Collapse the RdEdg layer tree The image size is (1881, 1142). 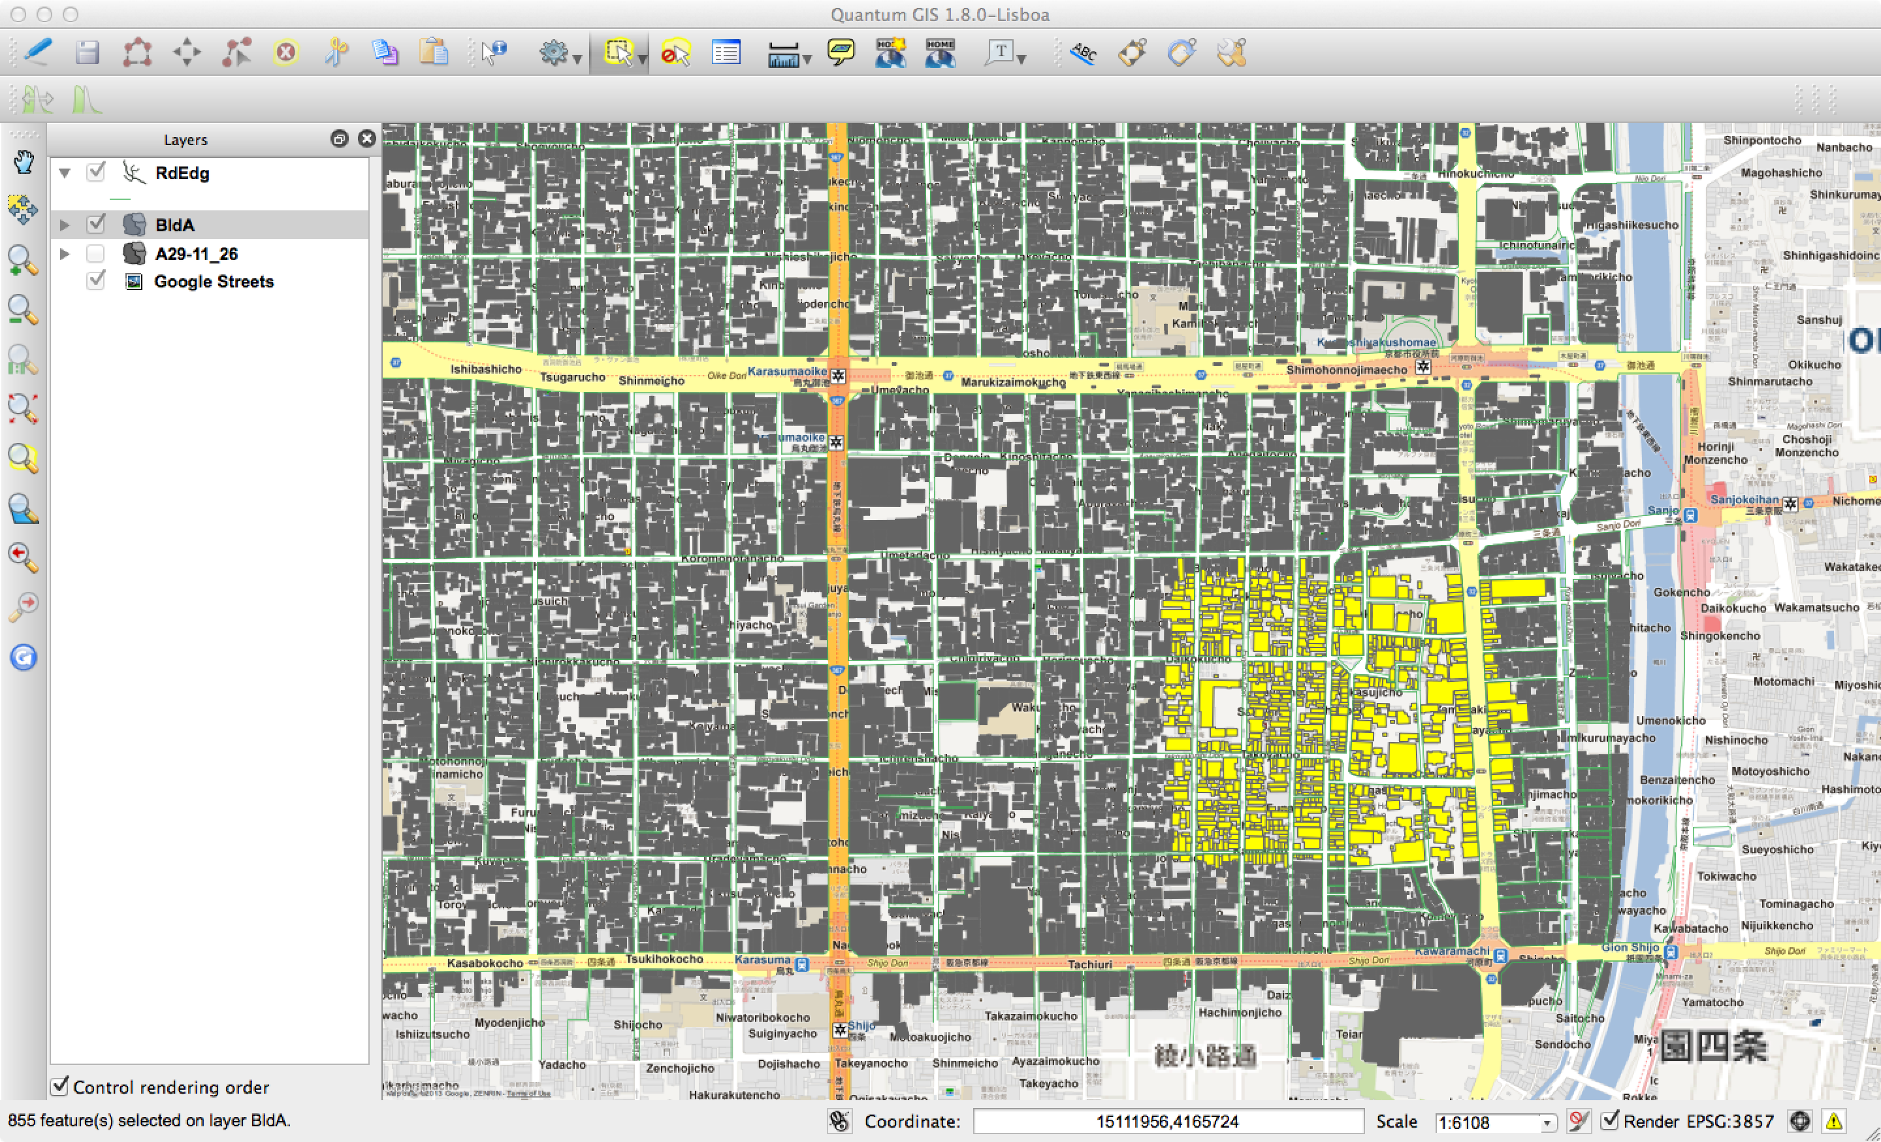tap(65, 173)
